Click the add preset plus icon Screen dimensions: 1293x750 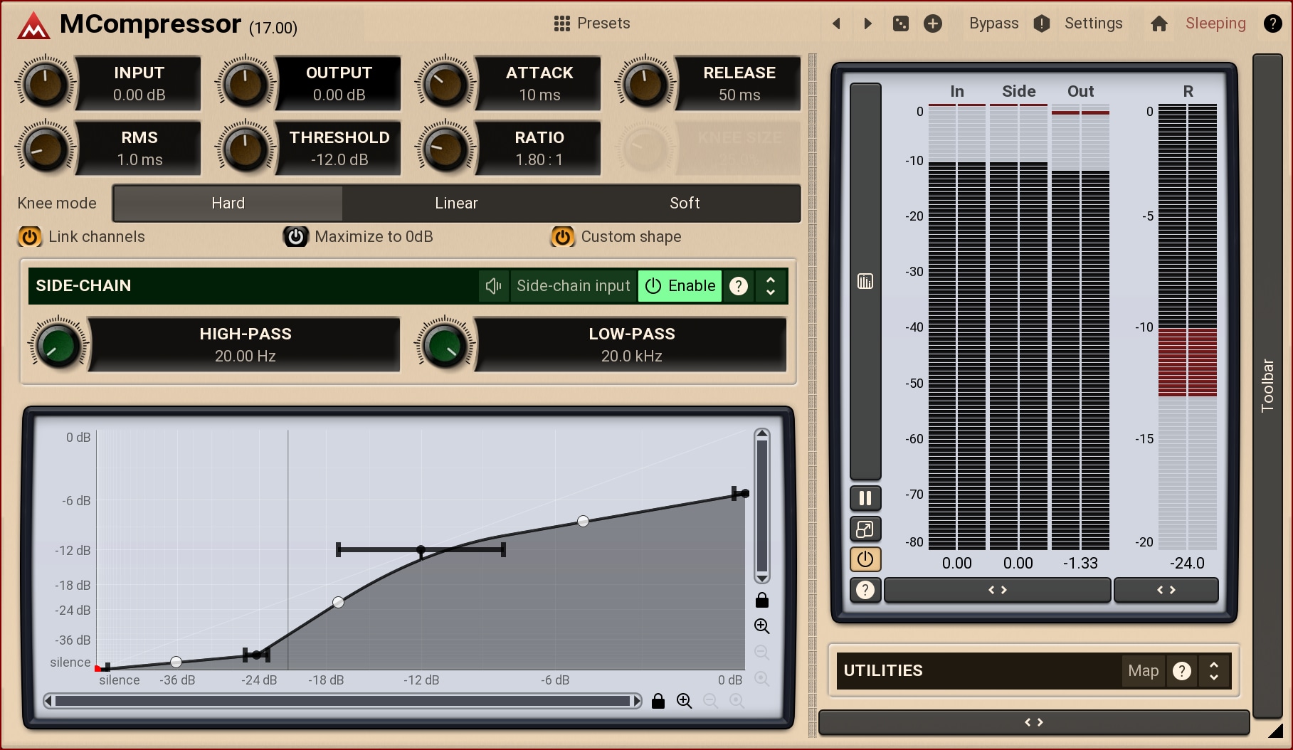pos(932,23)
